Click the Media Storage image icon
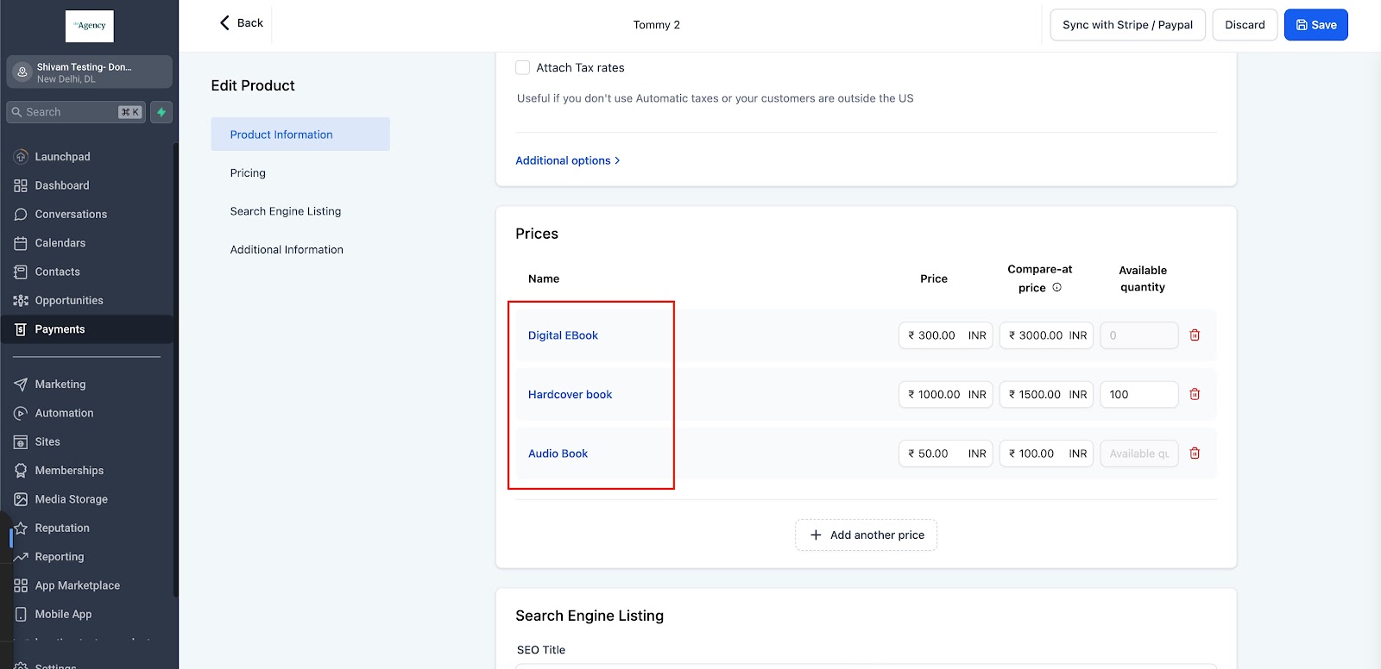The image size is (1381, 669). pos(21,499)
